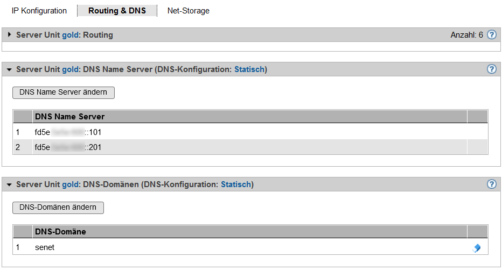Viewport: 502px width, 271px height.
Task: Follow the gold link in Routing header
Action: (x=71, y=35)
